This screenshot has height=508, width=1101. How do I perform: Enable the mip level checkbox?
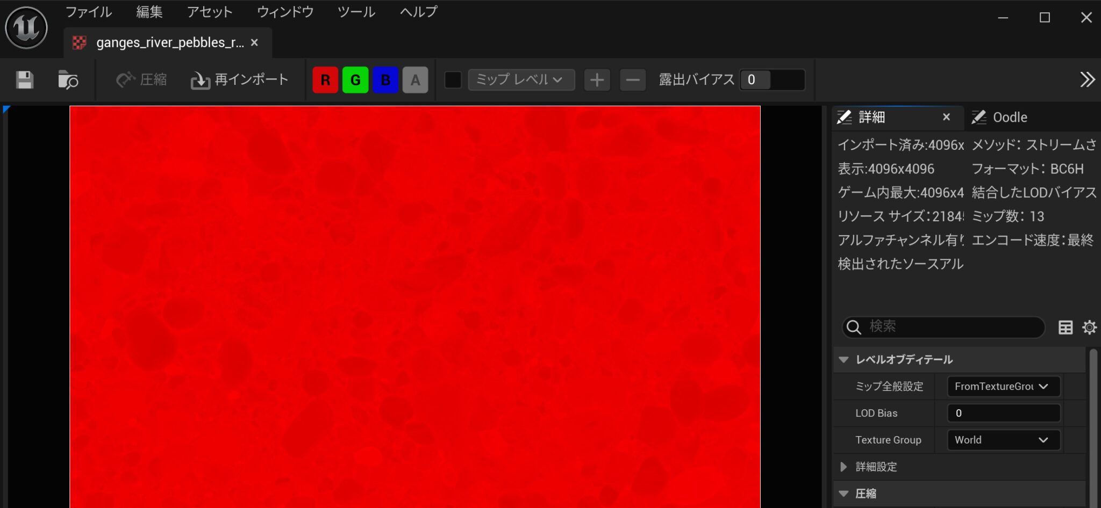tap(453, 79)
